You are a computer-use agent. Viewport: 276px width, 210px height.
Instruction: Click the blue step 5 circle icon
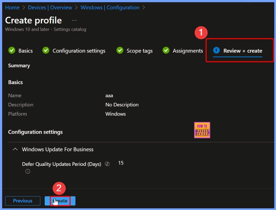pos(216,50)
